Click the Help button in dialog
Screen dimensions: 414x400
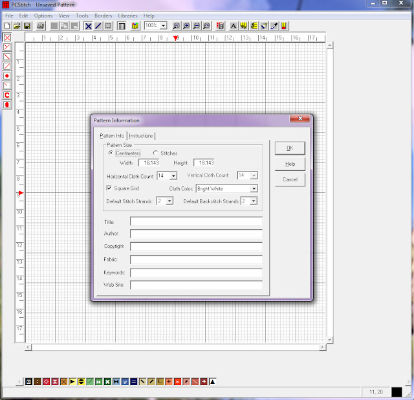click(290, 164)
